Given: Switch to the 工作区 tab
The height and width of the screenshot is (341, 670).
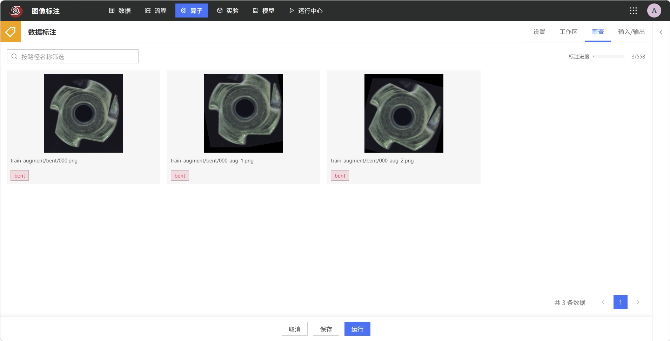Looking at the screenshot, I should (568, 32).
